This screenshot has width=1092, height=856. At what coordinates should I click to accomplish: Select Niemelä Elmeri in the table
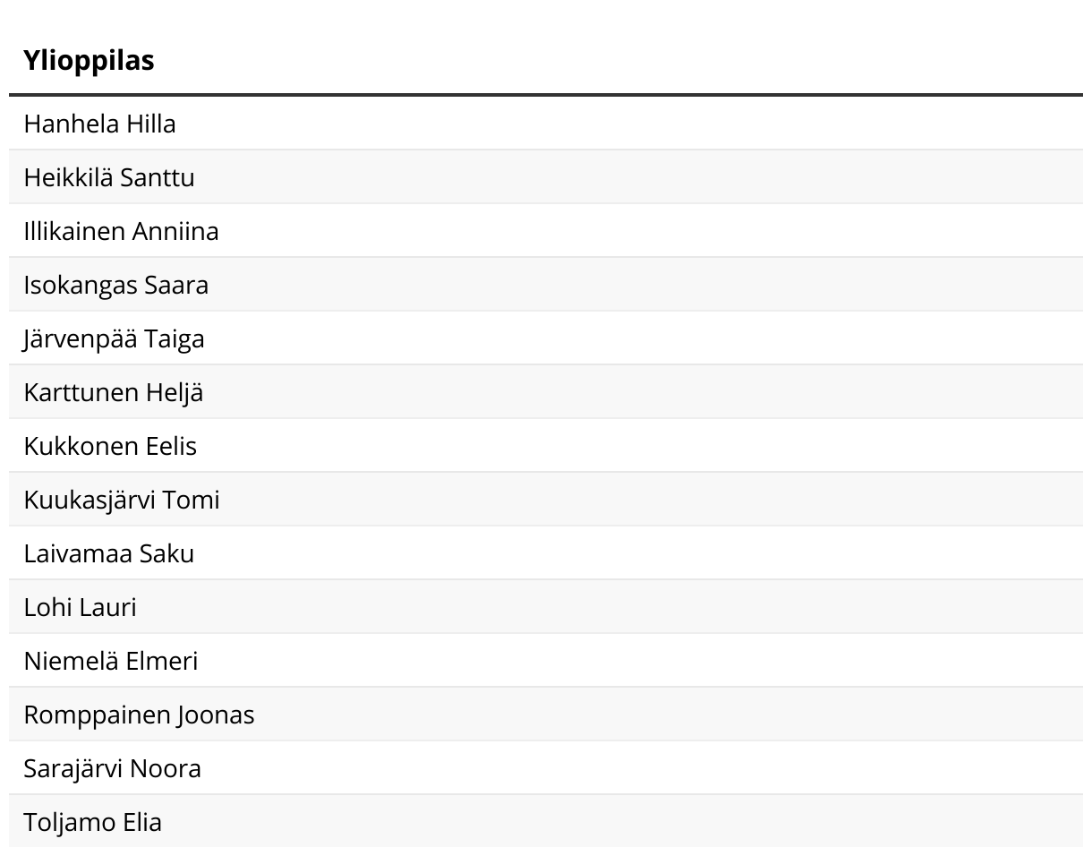point(110,661)
